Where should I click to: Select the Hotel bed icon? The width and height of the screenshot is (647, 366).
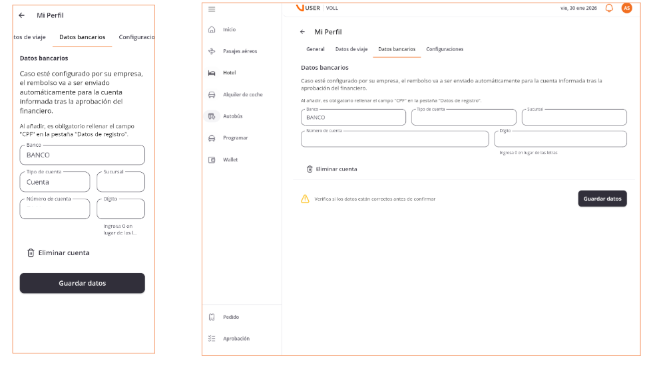(x=212, y=72)
